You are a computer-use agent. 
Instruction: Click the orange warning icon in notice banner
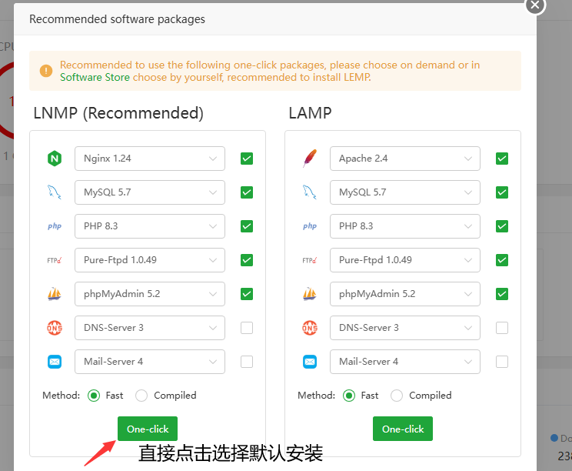(46, 71)
